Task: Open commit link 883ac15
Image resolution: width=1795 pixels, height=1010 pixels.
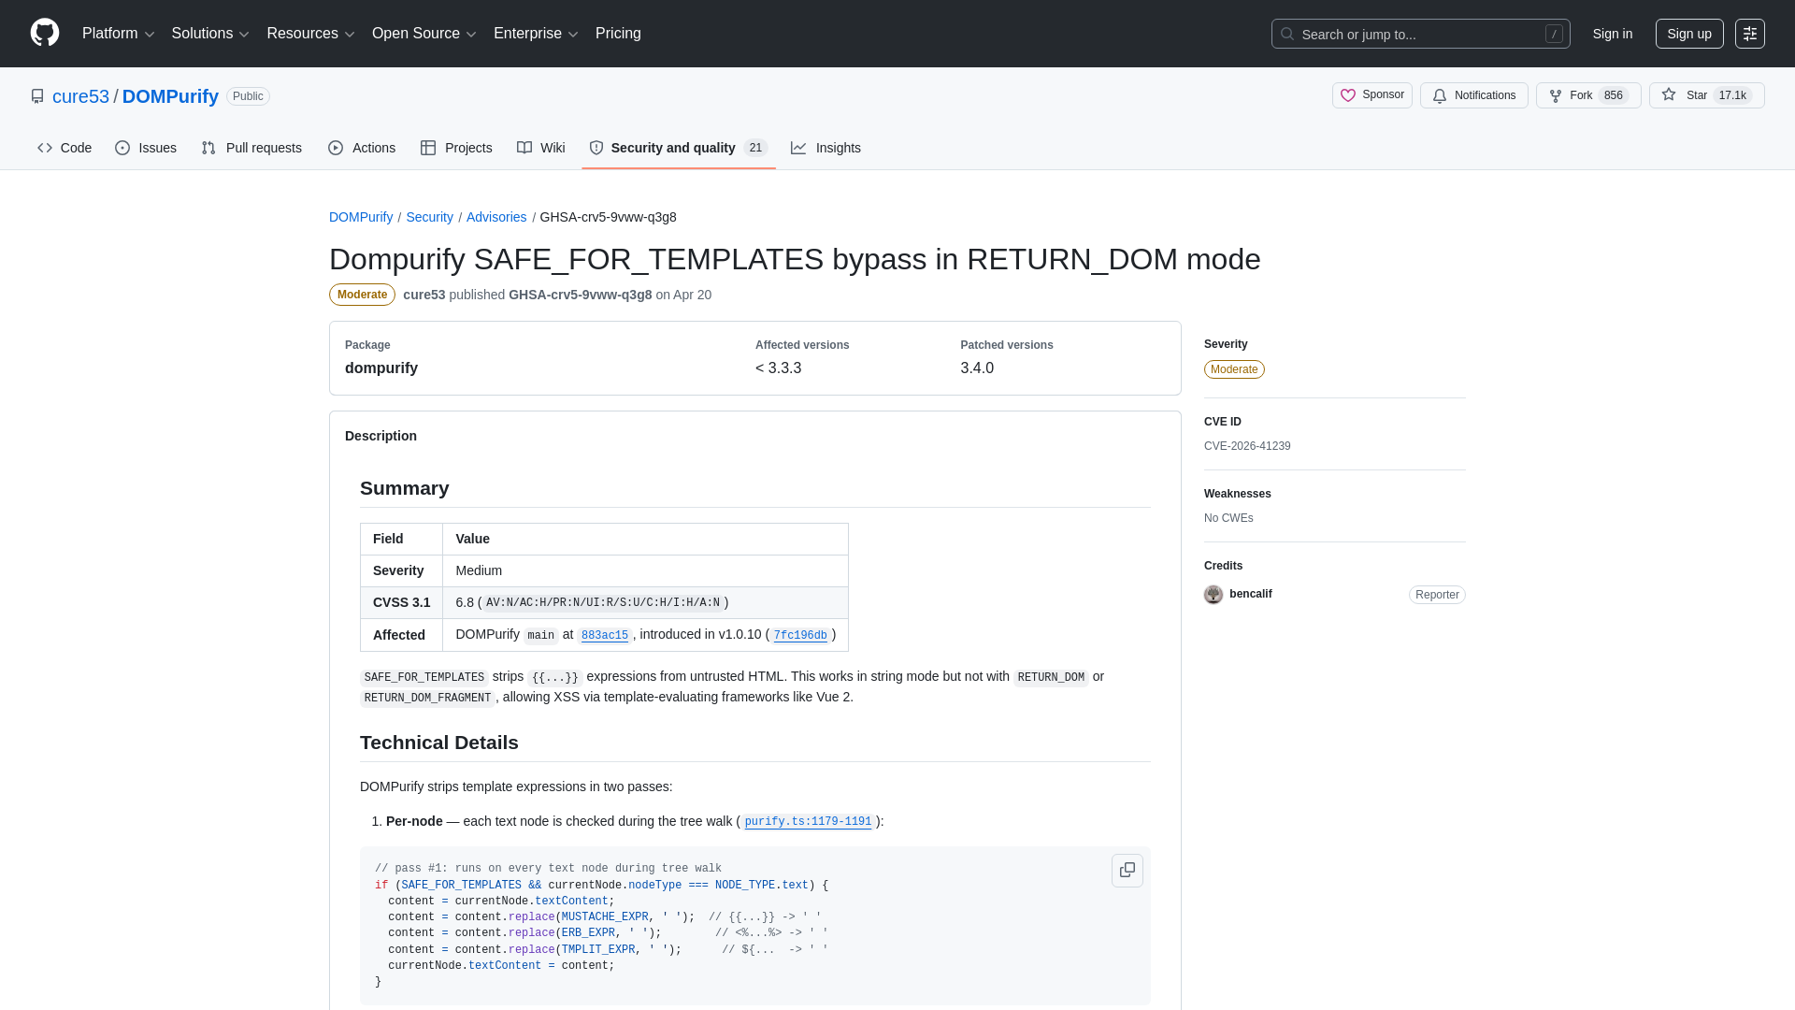Action: point(605,636)
